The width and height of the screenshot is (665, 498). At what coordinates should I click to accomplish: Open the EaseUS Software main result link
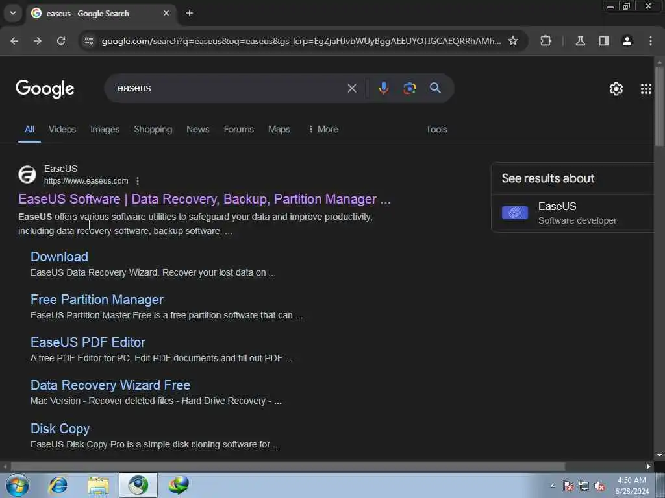tap(204, 199)
